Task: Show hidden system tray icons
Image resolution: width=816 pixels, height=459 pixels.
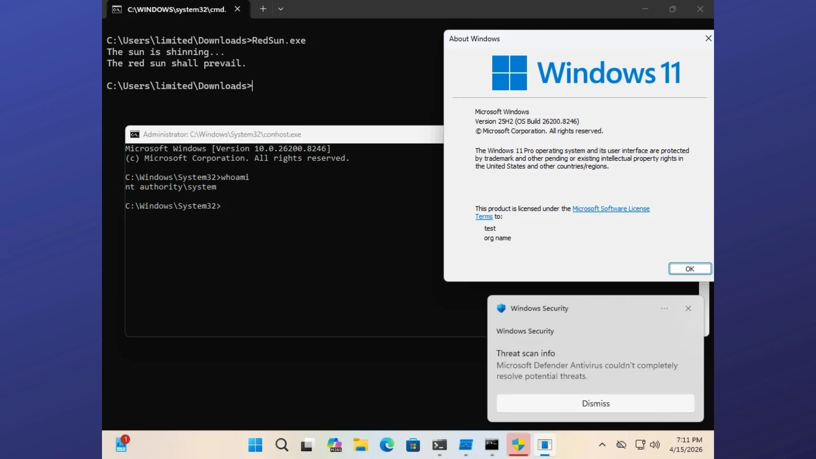Action: coord(602,445)
